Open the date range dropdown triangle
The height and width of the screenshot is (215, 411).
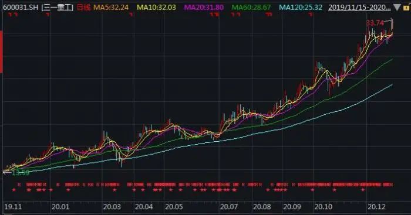(397, 8)
